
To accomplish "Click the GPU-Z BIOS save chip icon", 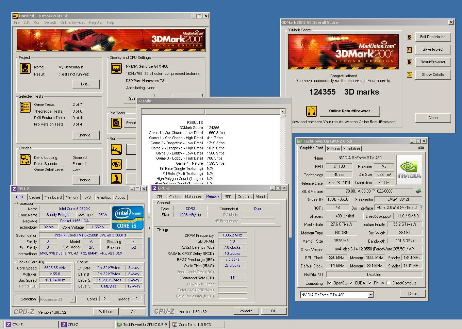I will click(x=418, y=191).
